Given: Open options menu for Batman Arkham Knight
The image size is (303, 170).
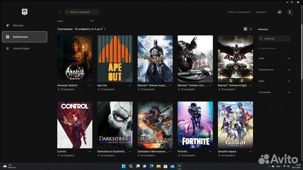Looking at the screenshot, I should coord(250,85).
